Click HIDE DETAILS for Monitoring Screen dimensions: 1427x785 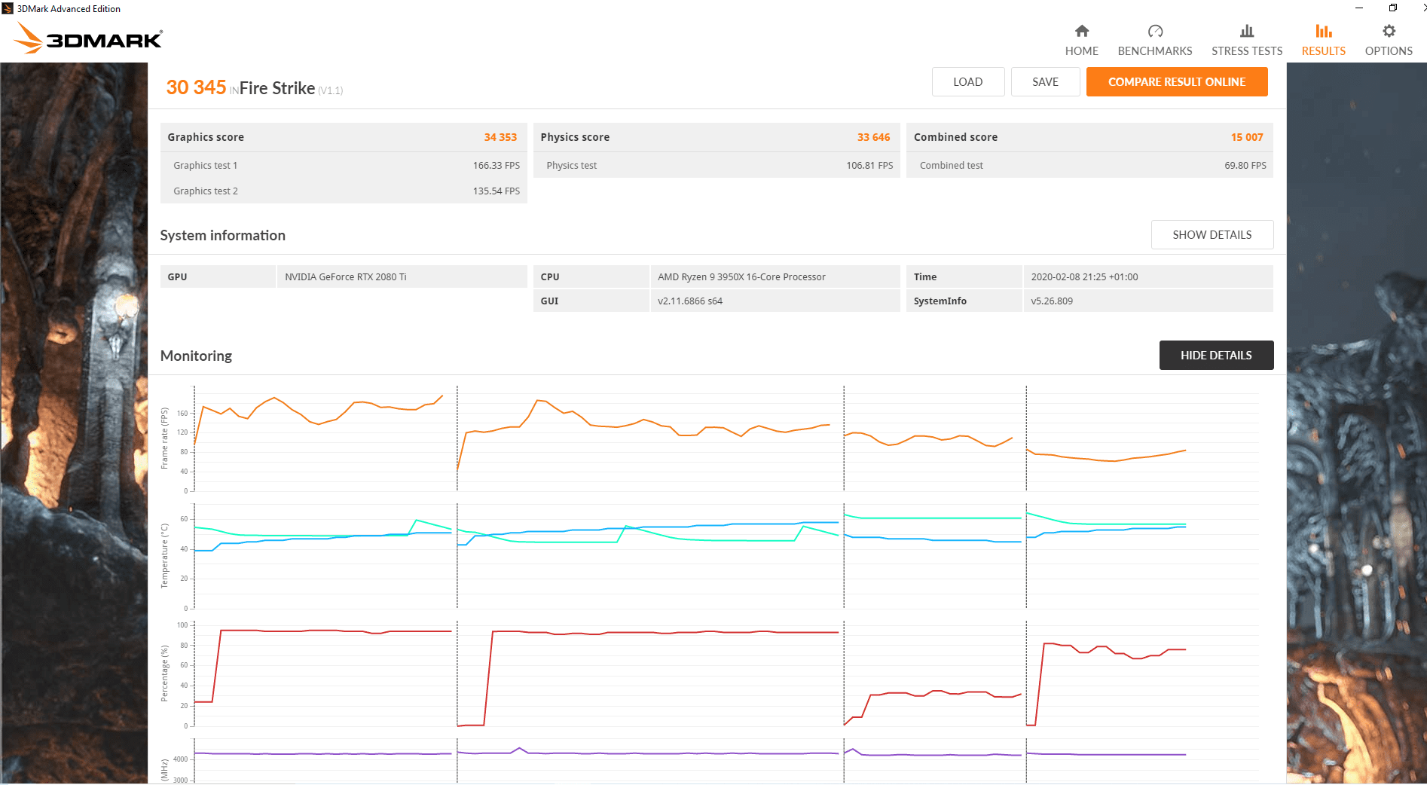(1216, 356)
